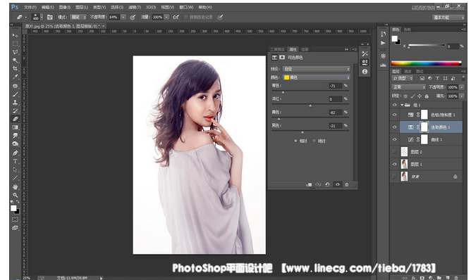471x280 pixels.
Task: Select the History Brush tool
Action: [x=15, y=110]
